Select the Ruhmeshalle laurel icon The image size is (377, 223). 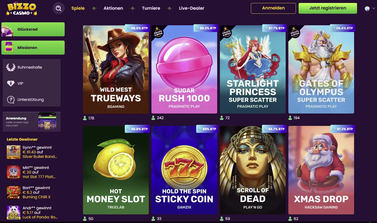(11, 67)
